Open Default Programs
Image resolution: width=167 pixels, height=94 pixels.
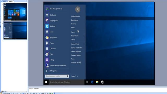coord(76,51)
